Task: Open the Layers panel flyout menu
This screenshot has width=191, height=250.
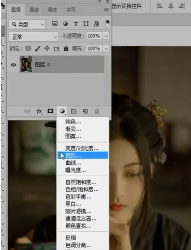Action: pyautogui.click(x=107, y=9)
